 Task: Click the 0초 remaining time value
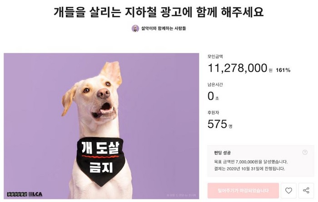coord(213,96)
